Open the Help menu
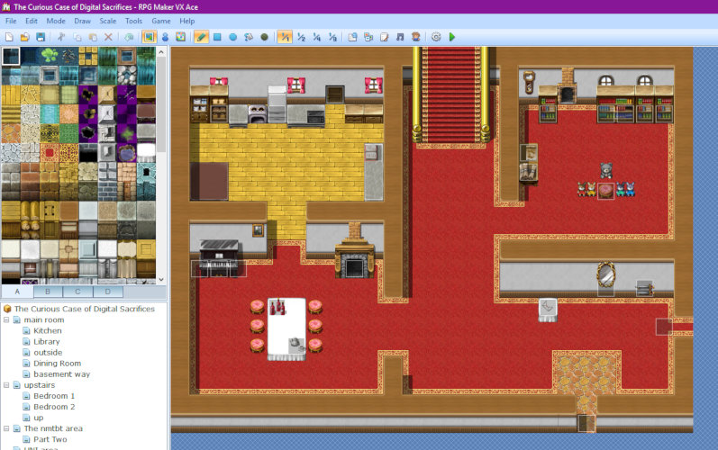The width and height of the screenshot is (718, 450). (x=186, y=21)
